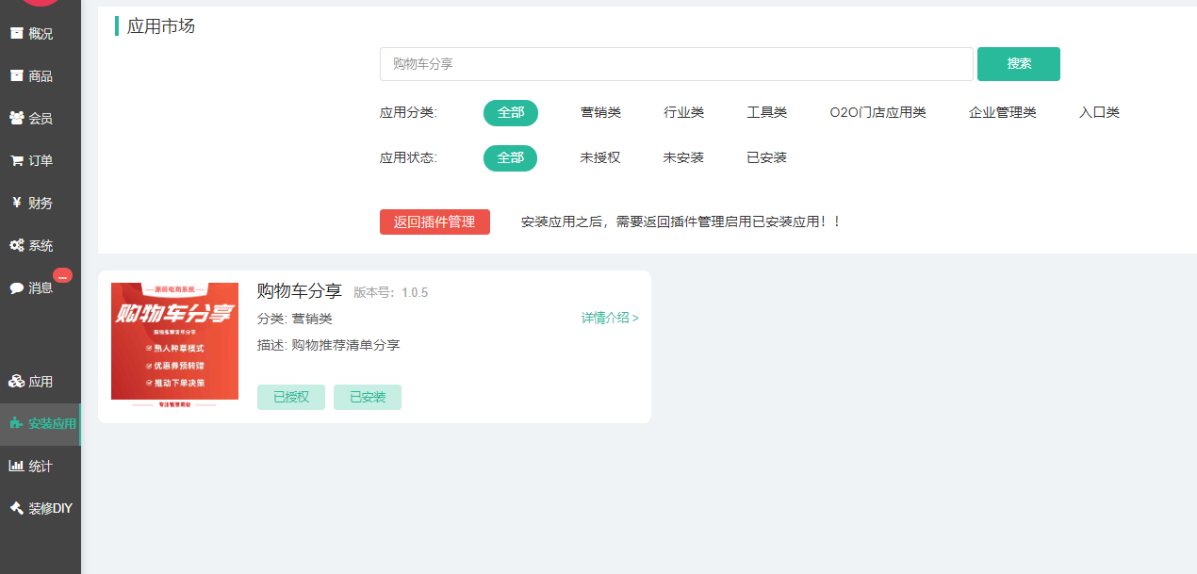Click the 消息 message bubble icon
This screenshot has width=1197, height=574.
click(16, 287)
